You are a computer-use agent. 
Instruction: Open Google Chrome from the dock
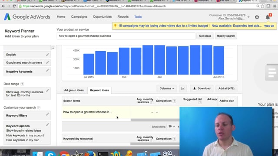64,153
